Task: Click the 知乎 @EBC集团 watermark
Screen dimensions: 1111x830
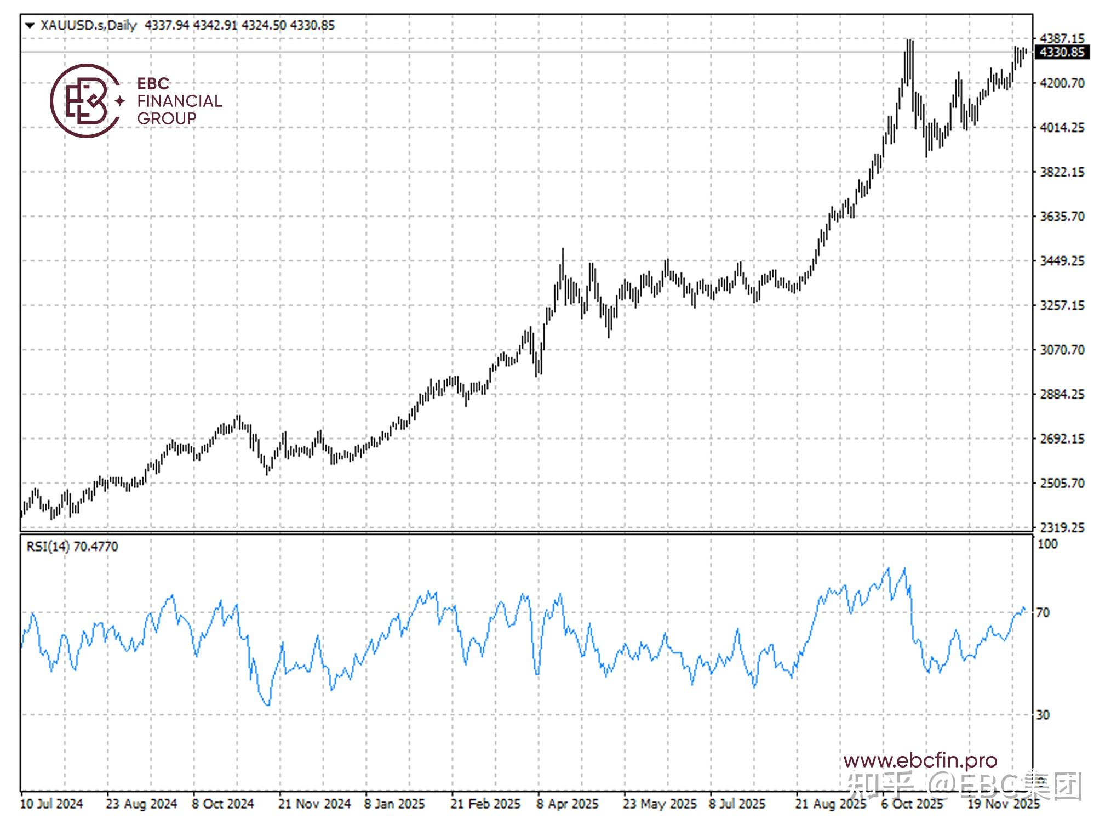Action: (964, 785)
